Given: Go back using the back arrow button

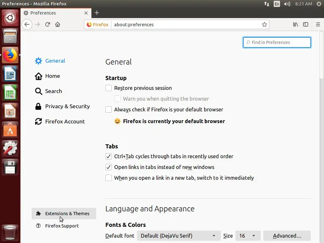Looking at the screenshot, I should 27,24.
